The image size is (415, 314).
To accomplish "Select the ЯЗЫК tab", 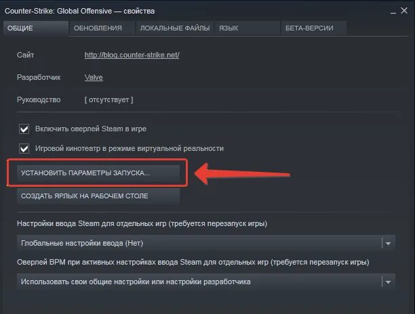I will coord(248,28).
